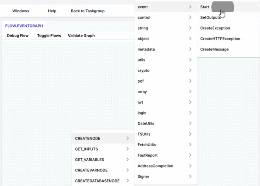Image resolution: width=260 pixels, height=186 pixels.
Task: Click chevron arrow beside CREATEVARNODE
Action: point(127,170)
